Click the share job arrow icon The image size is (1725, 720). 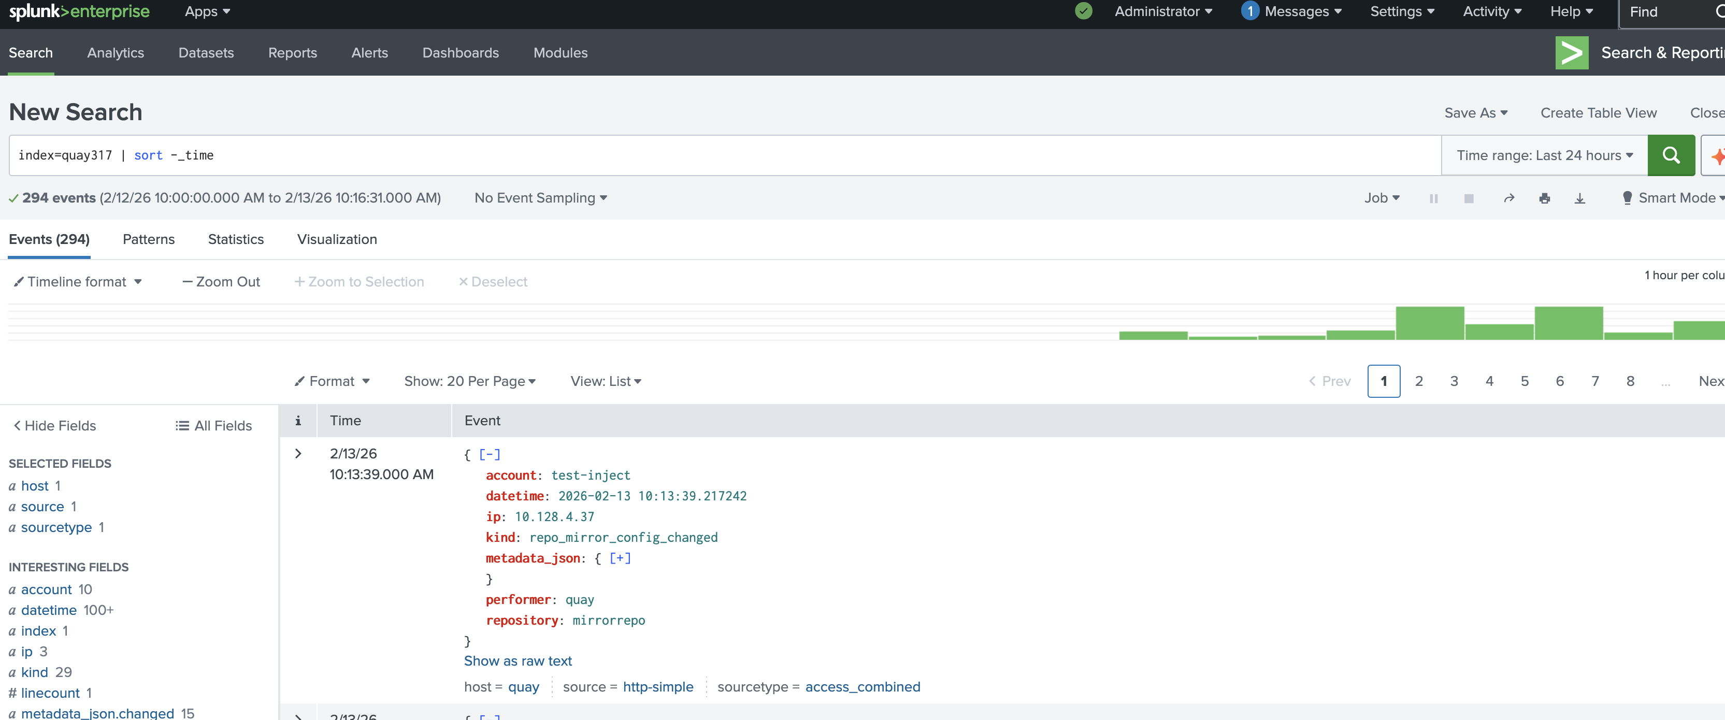coord(1508,198)
